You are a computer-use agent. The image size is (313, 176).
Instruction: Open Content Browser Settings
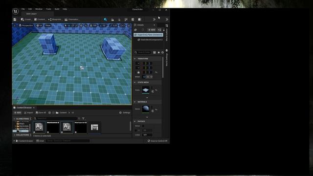pyautogui.click(x=125, y=112)
